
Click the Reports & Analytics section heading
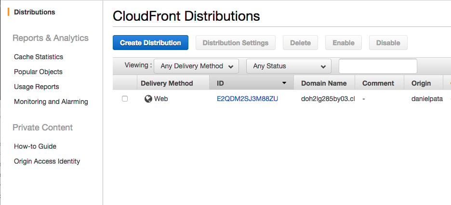click(x=51, y=38)
